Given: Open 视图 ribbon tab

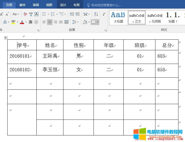Looking at the screenshot, I should point(49,5).
